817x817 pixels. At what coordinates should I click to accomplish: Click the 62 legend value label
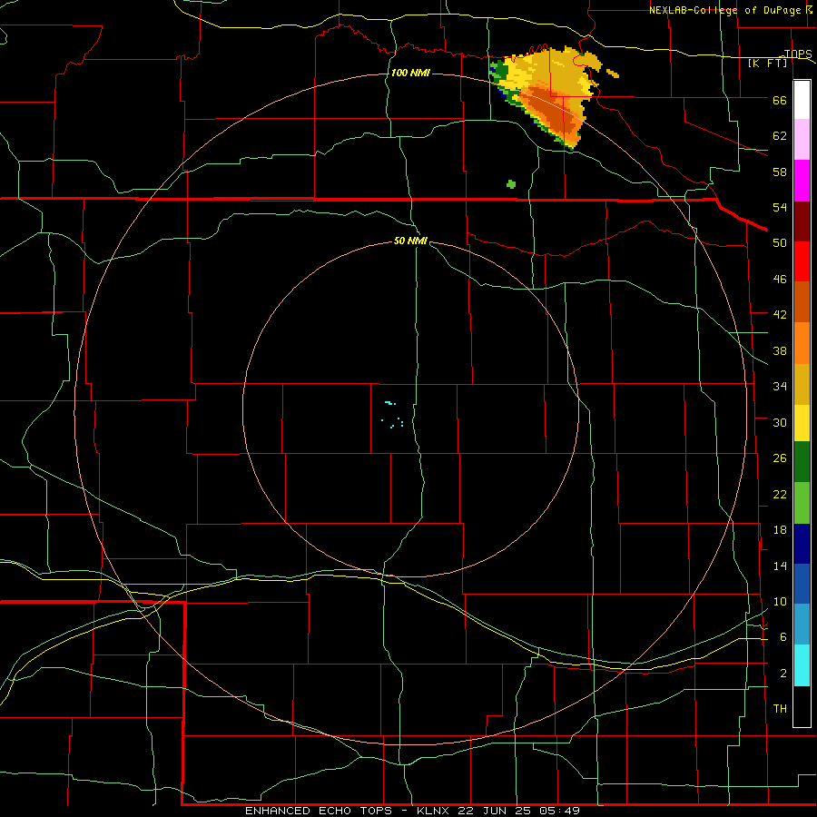pos(780,136)
